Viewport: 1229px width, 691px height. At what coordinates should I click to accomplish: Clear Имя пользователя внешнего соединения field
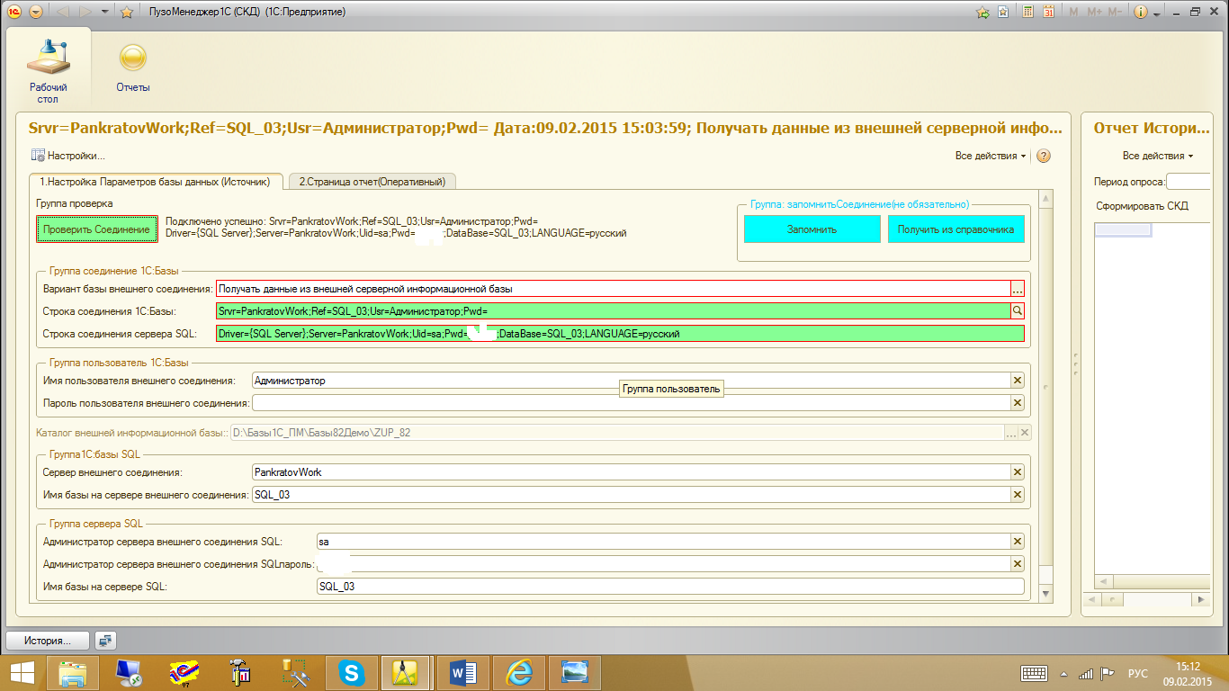pos(1018,381)
